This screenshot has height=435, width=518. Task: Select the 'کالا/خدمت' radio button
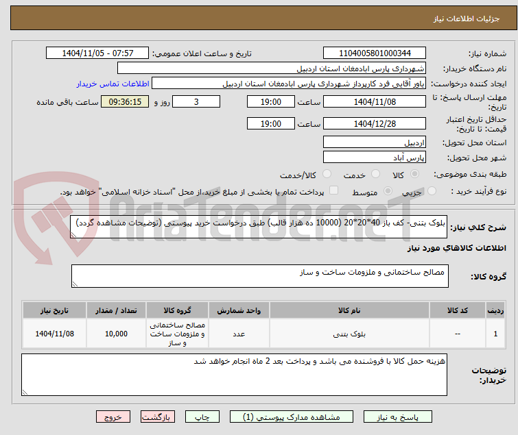pyautogui.click(x=327, y=174)
